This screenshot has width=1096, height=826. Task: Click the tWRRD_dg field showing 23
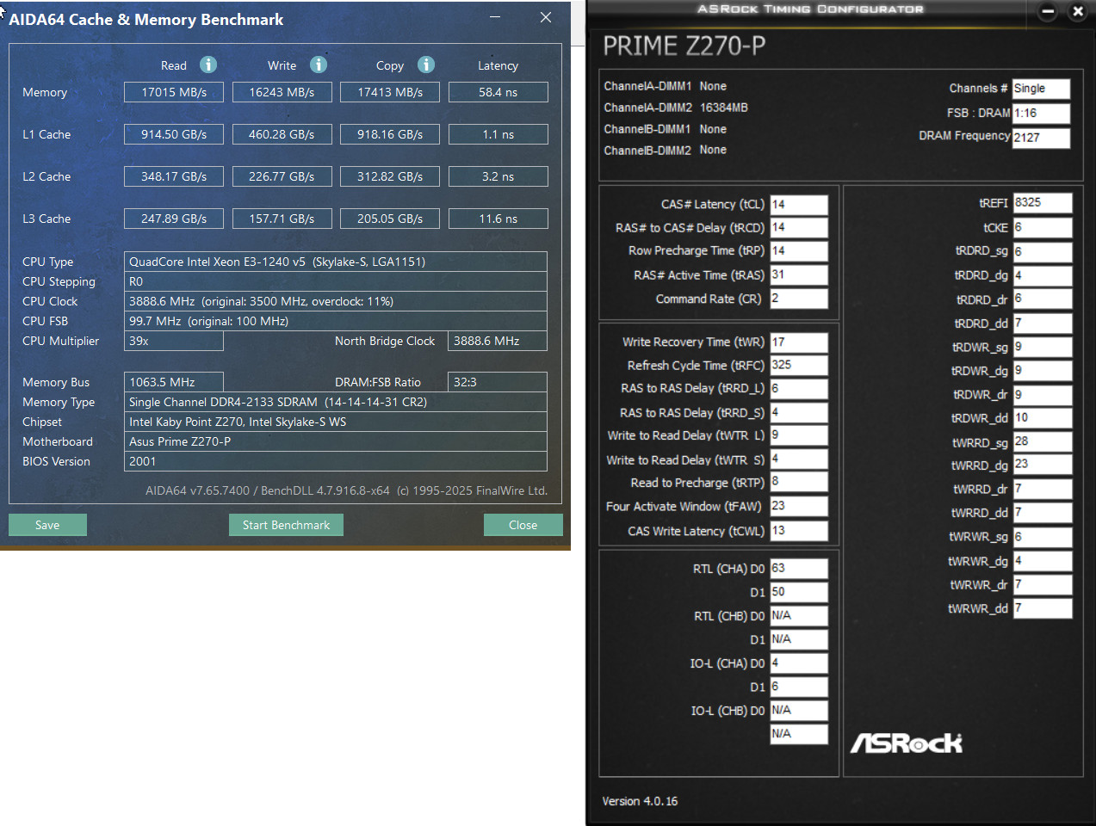pos(1043,465)
